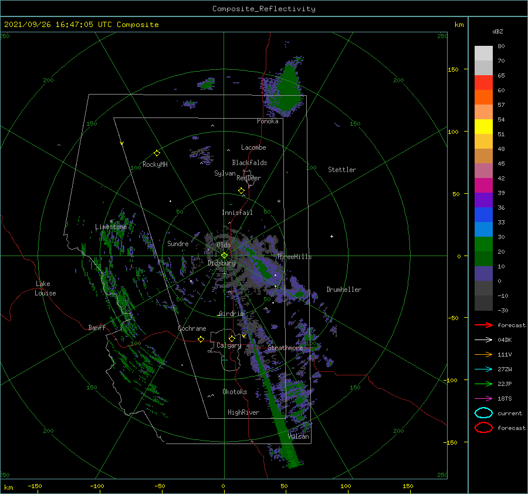The image size is (528, 494).
Task: Click the Innisfail city label
Action: pyautogui.click(x=237, y=213)
